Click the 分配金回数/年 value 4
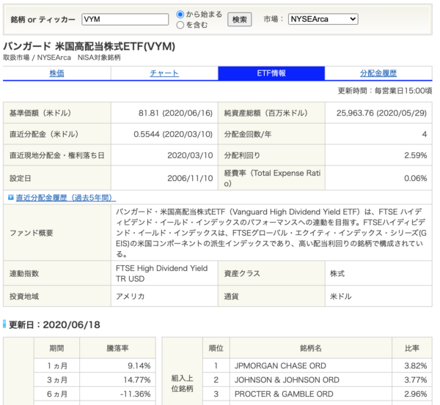 tap(425, 134)
